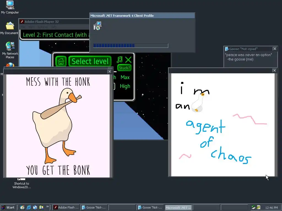This screenshot has height=211, width=282.
Task: Open Control menu in Adobe Flash Player
Action: [x=43, y=27]
